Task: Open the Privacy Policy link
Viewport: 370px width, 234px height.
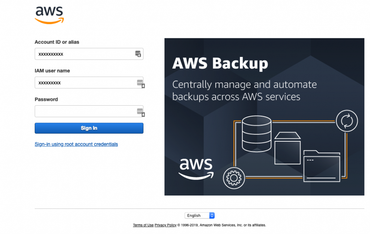Action: click(165, 225)
